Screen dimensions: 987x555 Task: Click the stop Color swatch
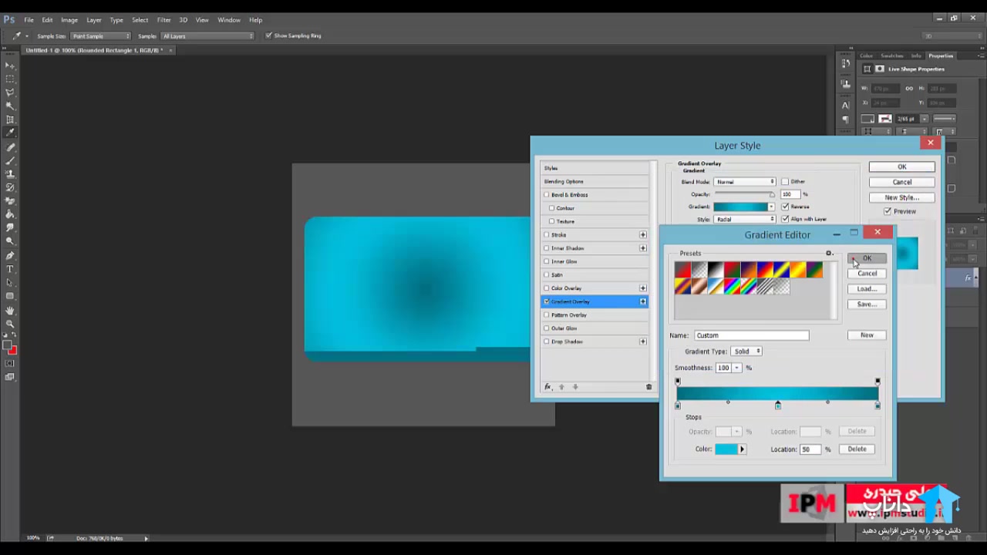(726, 449)
